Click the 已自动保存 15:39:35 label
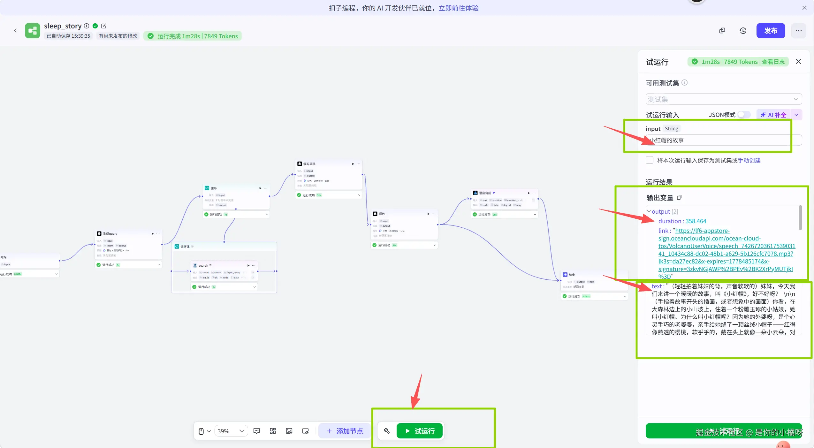 coord(68,36)
